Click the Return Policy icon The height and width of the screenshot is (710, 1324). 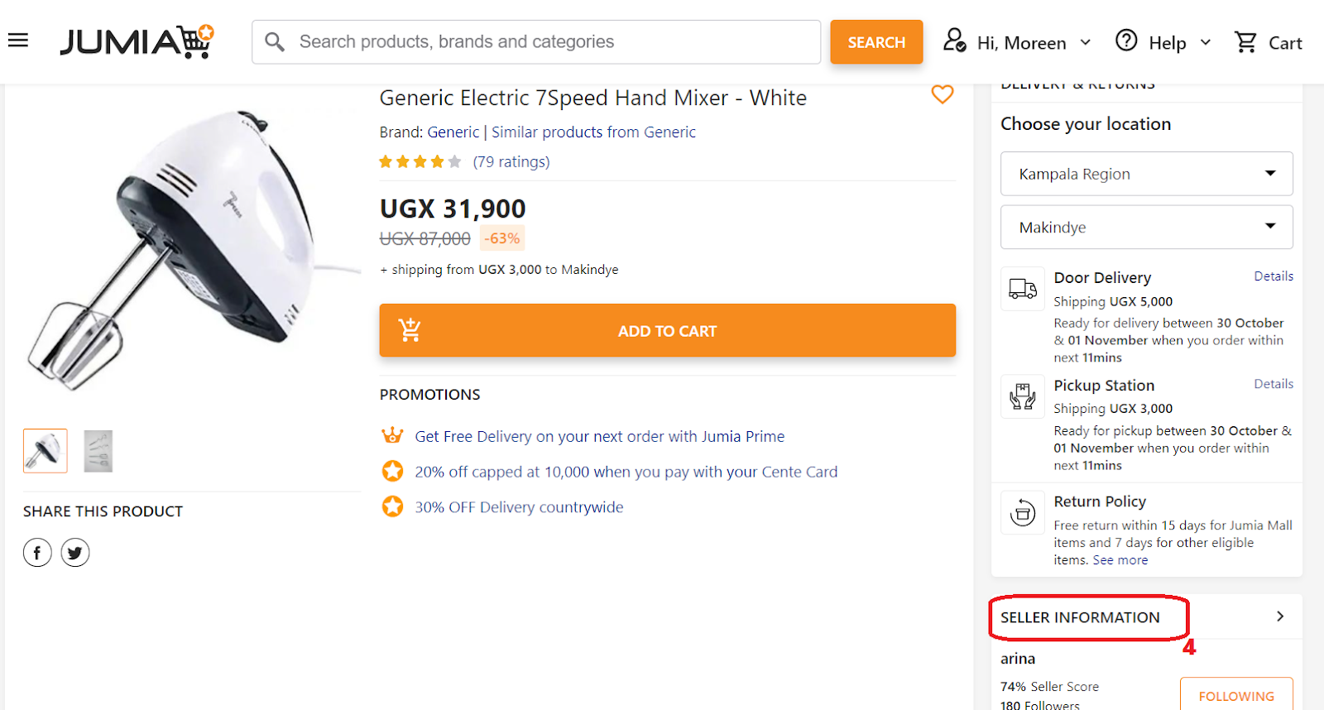tap(1023, 513)
